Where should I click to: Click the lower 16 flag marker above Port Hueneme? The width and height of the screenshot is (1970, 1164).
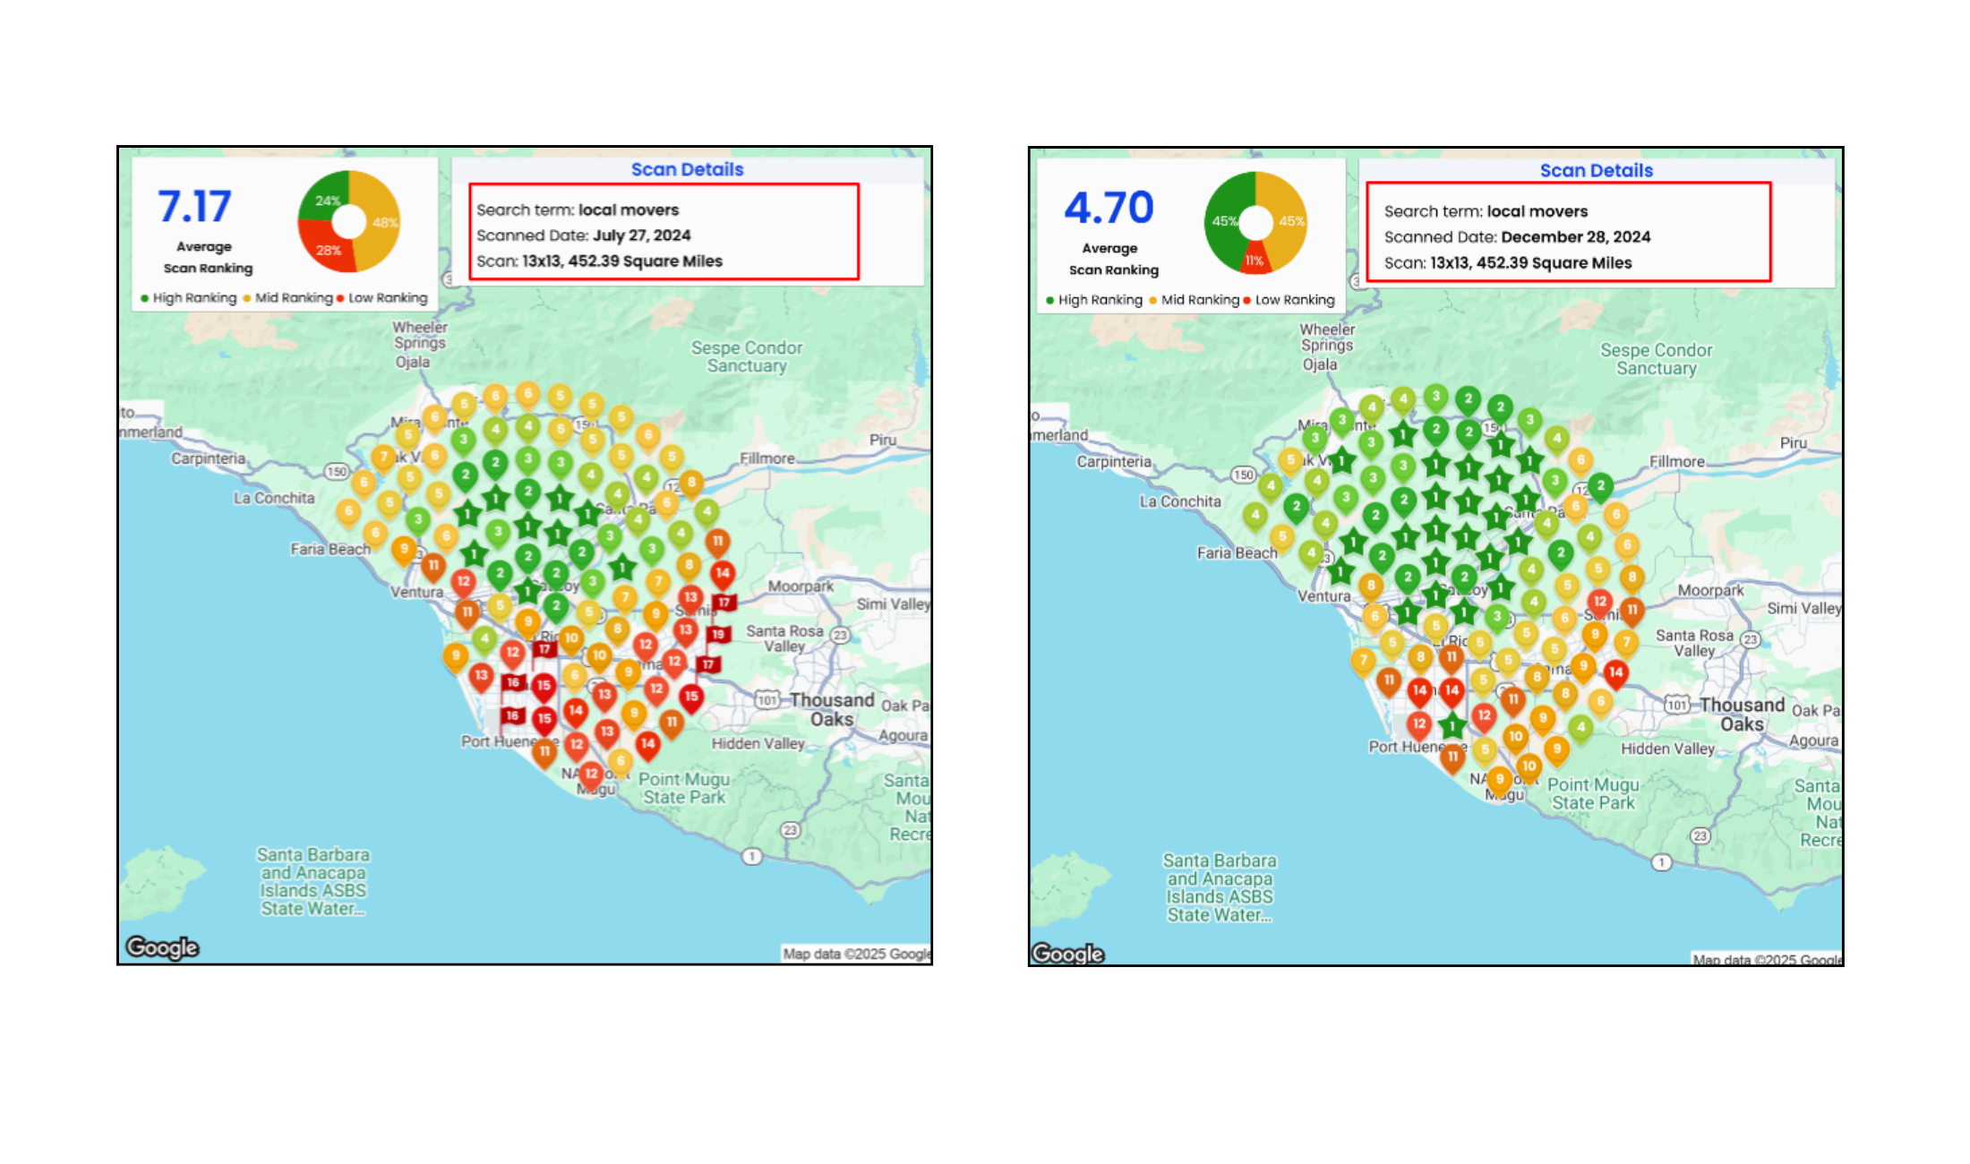click(x=512, y=715)
